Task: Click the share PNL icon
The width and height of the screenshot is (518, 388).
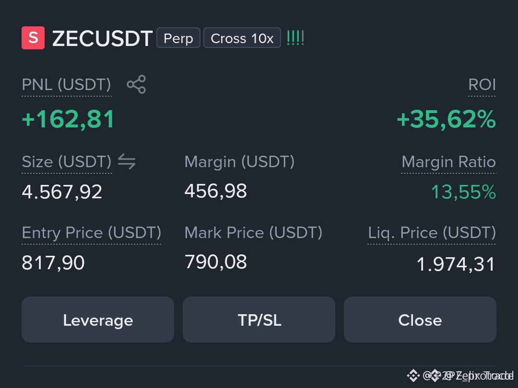Action: [x=136, y=84]
